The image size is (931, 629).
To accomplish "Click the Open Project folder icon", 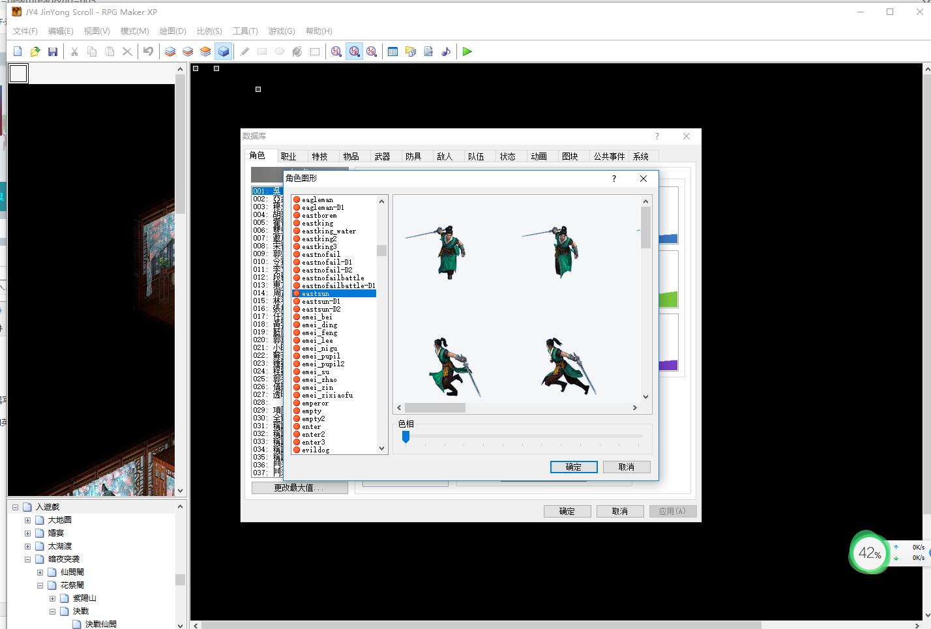I will 35,51.
